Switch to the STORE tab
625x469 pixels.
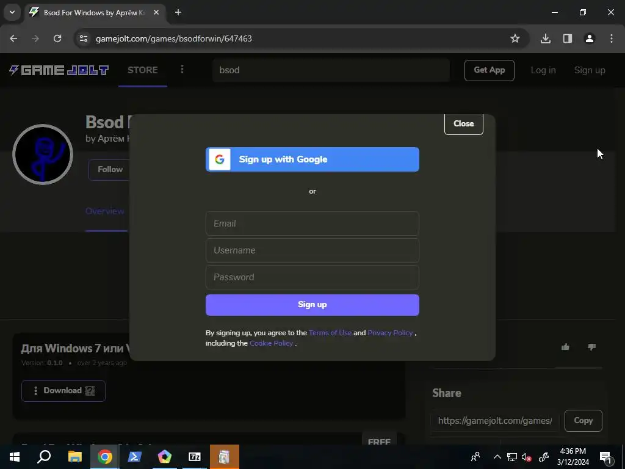click(143, 70)
